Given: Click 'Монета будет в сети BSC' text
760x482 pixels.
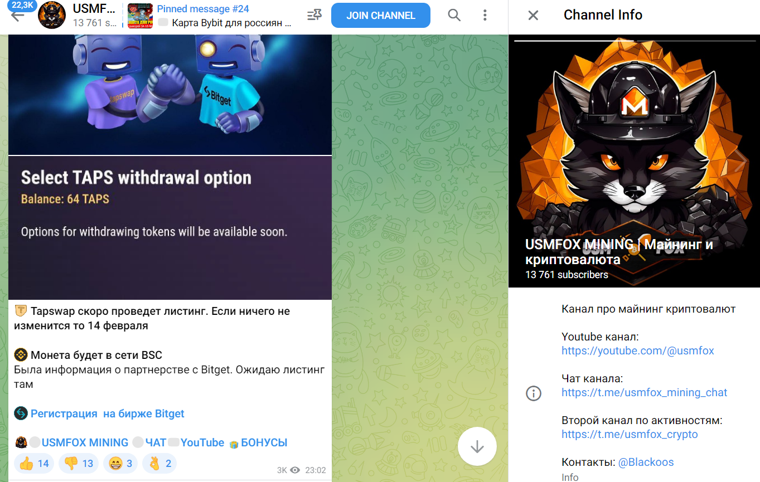Looking at the screenshot, I should point(96,355).
